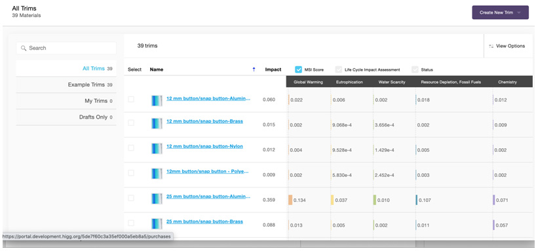536x251 pixels.
Task: Click the View Options sliders icon
Action: point(491,46)
